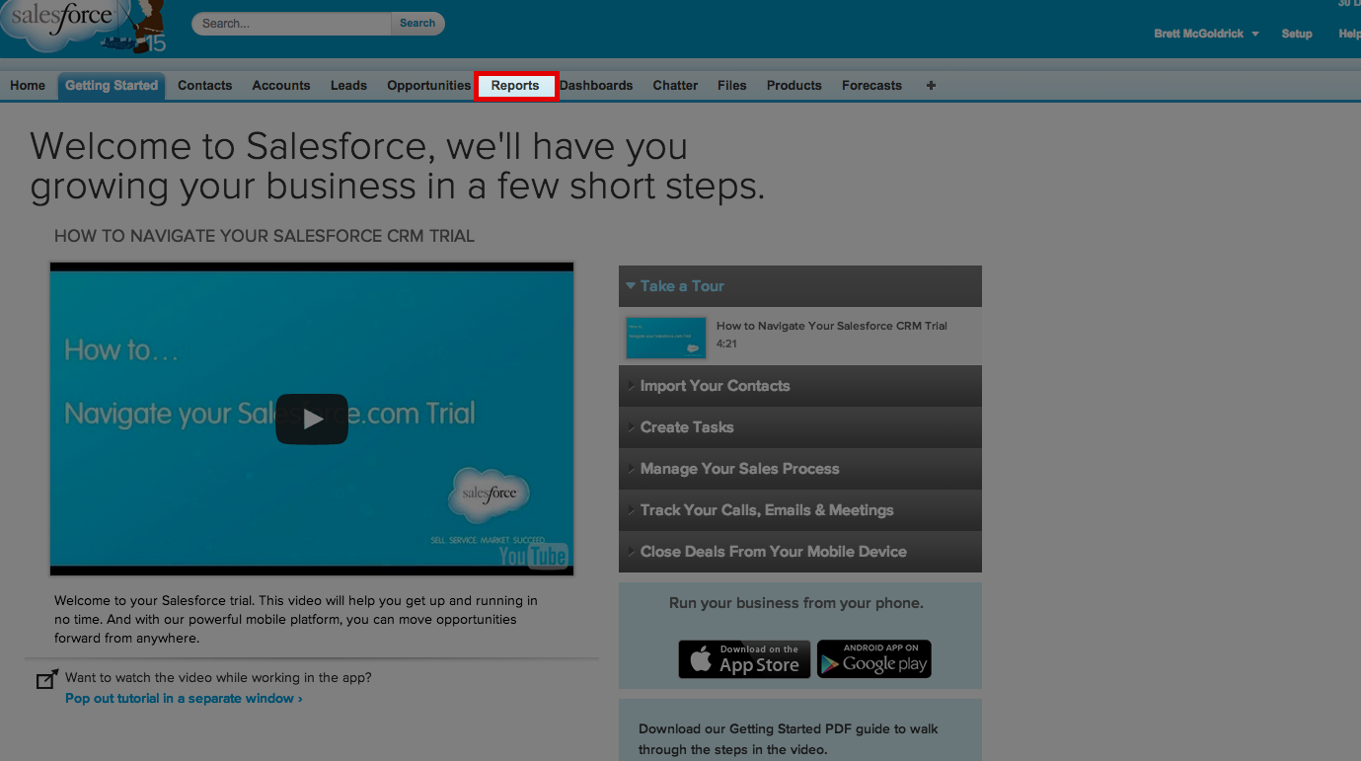Go to the Home tab

pyautogui.click(x=28, y=86)
